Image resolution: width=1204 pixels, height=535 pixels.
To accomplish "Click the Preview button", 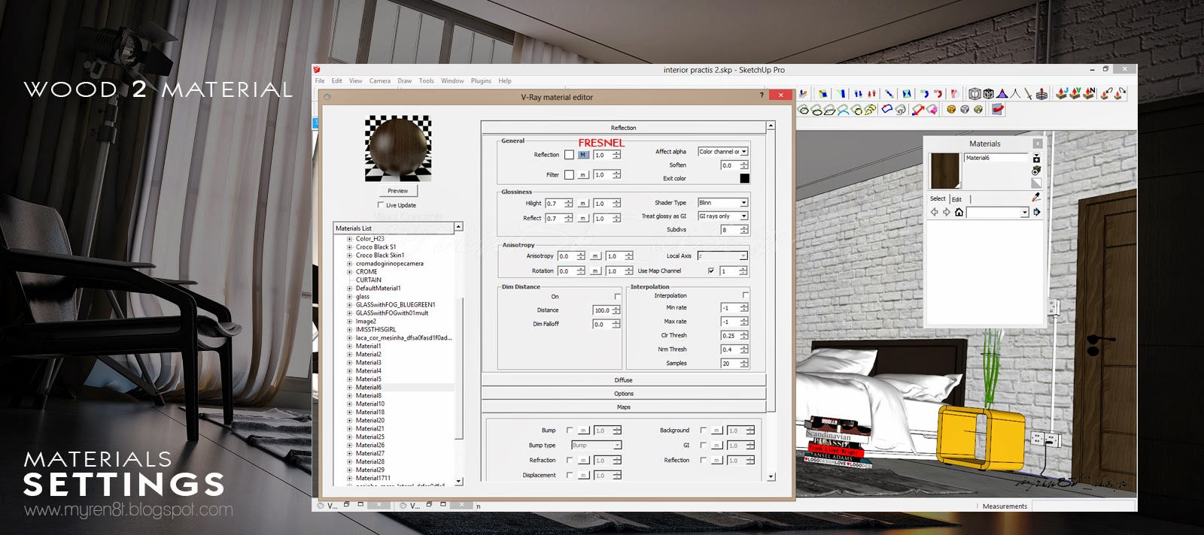I will 397,191.
